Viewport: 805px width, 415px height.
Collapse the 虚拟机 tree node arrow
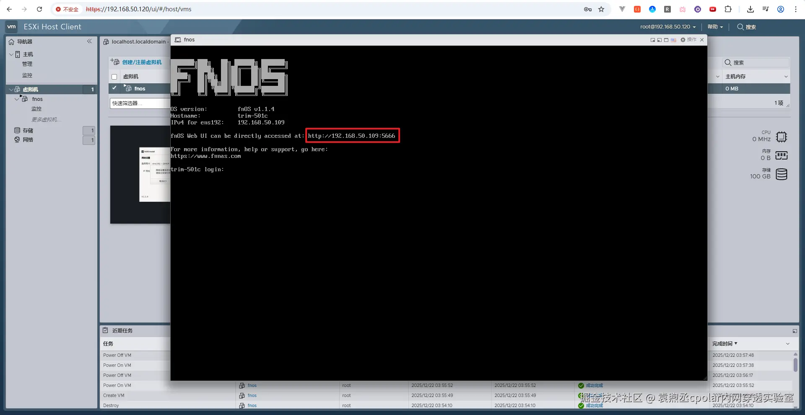[x=11, y=89]
